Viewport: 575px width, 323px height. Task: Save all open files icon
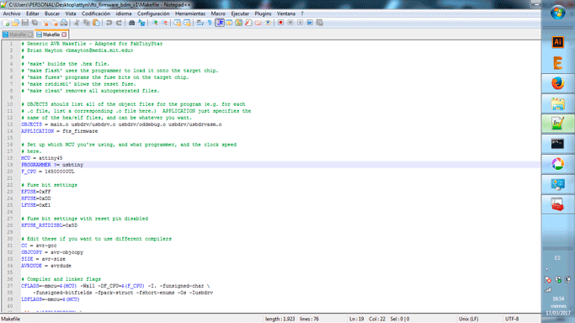click(35, 23)
